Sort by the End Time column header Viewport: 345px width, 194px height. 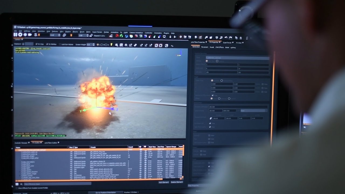coord(161,147)
